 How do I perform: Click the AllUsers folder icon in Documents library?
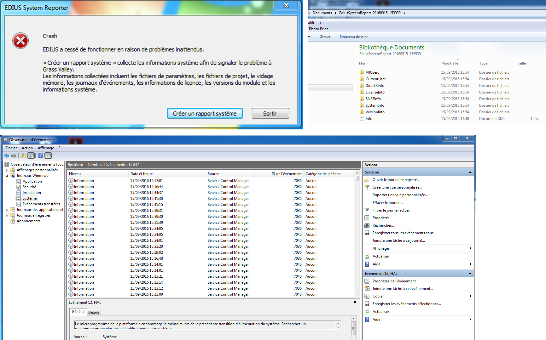[x=362, y=72]
